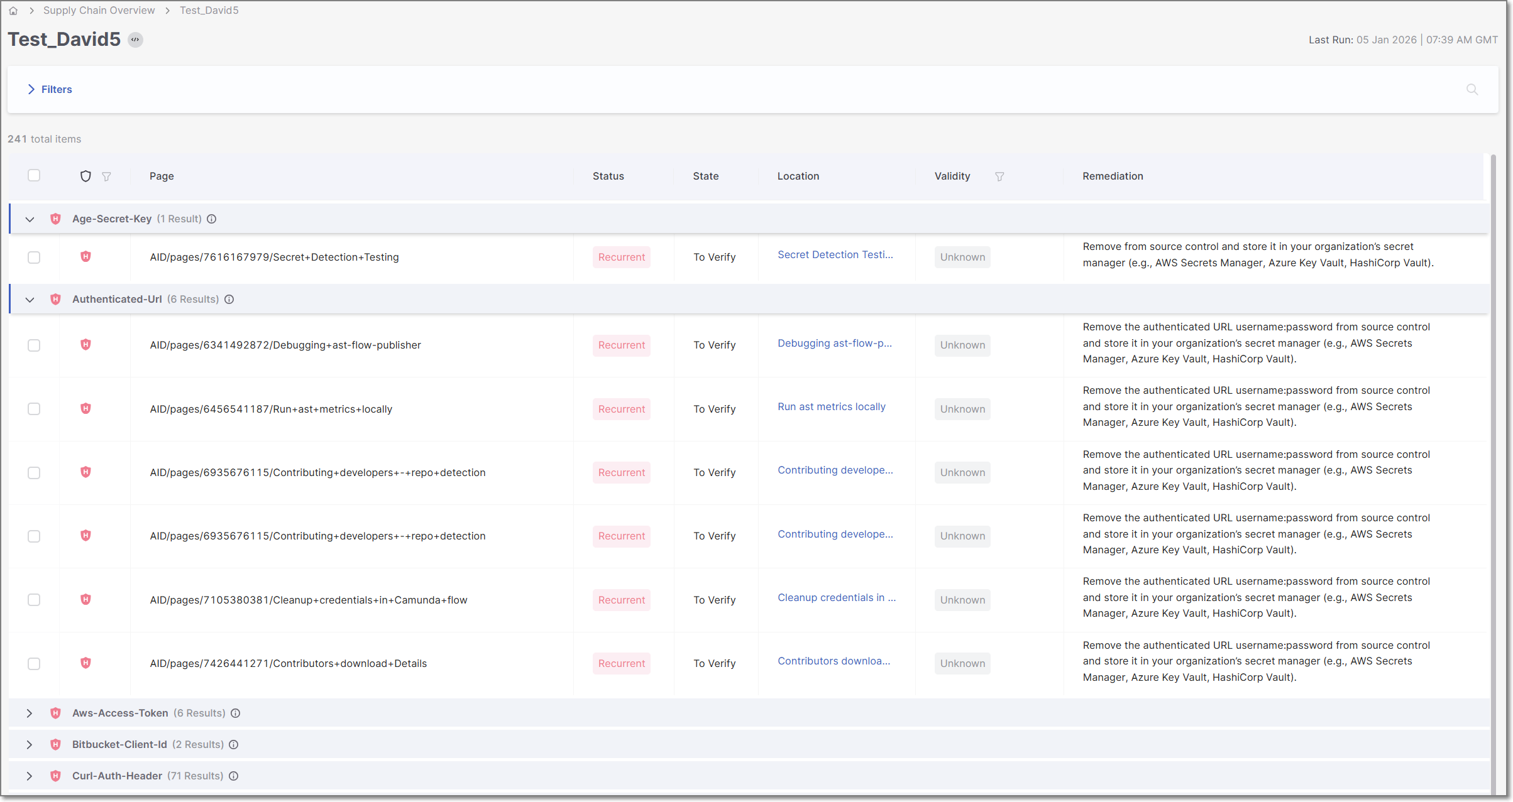Click the code badge icon beside Test_David5
The height and width of the screenshot is (802, 1513).
pos(135,40)
